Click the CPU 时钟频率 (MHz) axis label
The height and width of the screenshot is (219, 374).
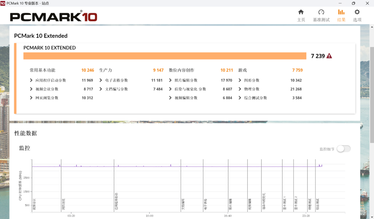[20, 186]
